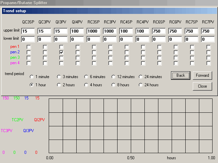Enable pen 1 for QI4PV

[x=78, y=47]
